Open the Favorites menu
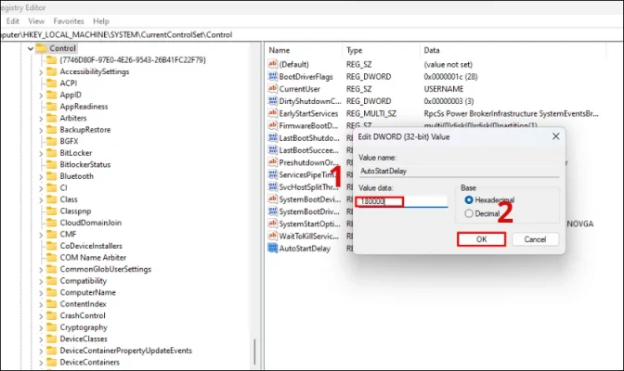The height and width of the screenshot is (371, 624). (69, 20)
